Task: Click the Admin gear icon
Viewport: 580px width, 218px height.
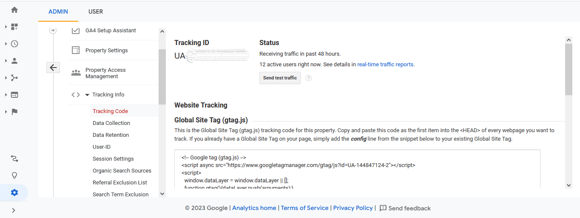Action: 14,193
